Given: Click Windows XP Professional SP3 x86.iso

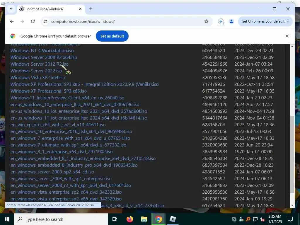Looking at the screenshot, I should coord(49,91).
